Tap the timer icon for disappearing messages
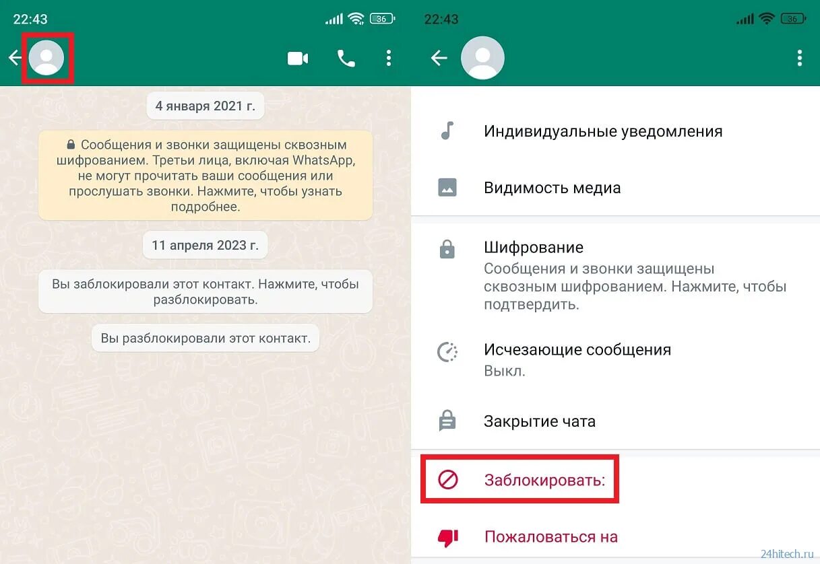Screen dimensions: 820x564 tap(447, 352)
